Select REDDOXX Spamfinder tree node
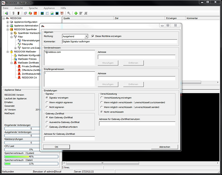 [26, 29]
